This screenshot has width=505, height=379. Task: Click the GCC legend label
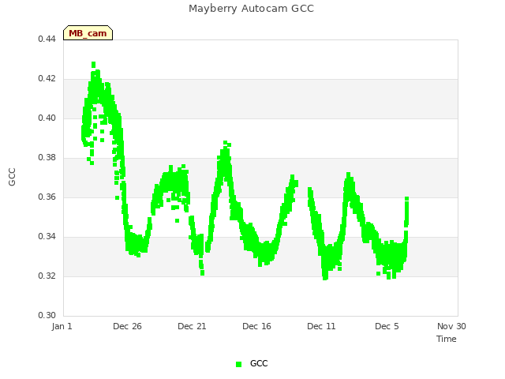click(x=259, y=363)
